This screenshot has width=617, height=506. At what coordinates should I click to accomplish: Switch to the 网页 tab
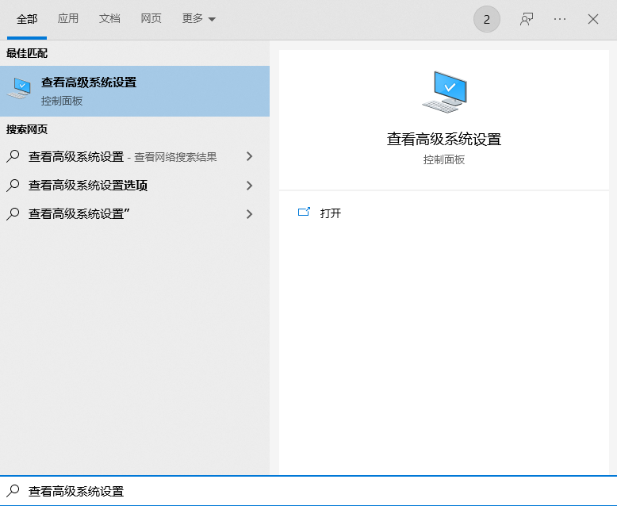click(x=151, y=18)
